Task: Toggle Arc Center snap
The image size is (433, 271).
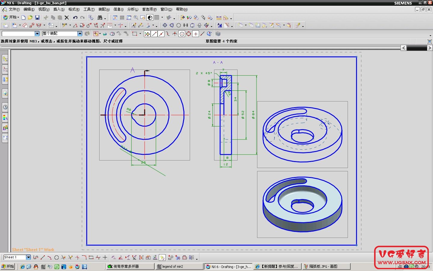Action: coord(182,34)
